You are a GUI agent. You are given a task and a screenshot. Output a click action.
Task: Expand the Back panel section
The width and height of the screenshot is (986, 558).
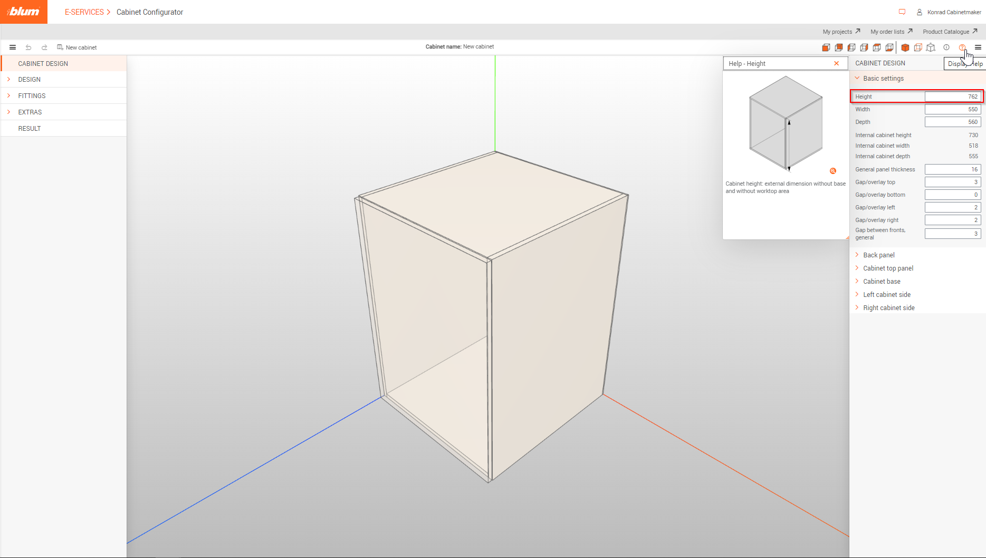pos(878,255)
